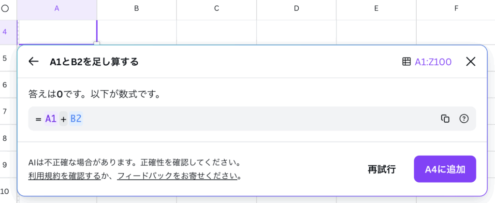Select row 7 header
495x203 pixels.
point(5,111)
